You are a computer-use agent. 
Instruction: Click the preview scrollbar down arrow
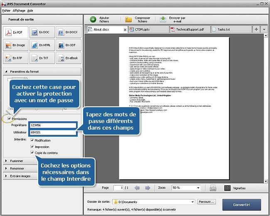pyautogui.click(x=266, y=181)
